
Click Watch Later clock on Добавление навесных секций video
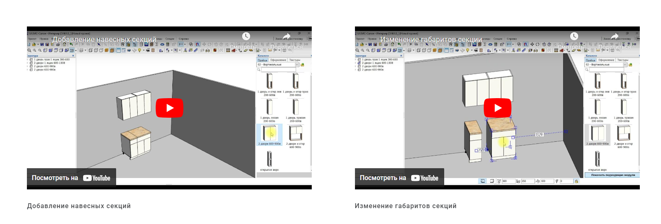coord(246,36)
